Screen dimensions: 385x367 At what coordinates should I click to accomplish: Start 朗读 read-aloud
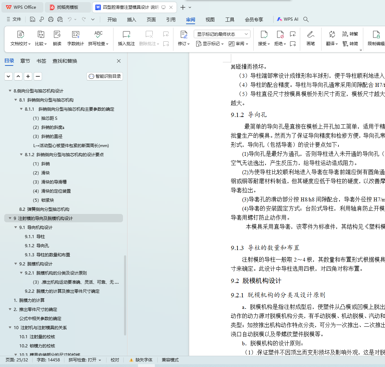[x=57, y=38]
